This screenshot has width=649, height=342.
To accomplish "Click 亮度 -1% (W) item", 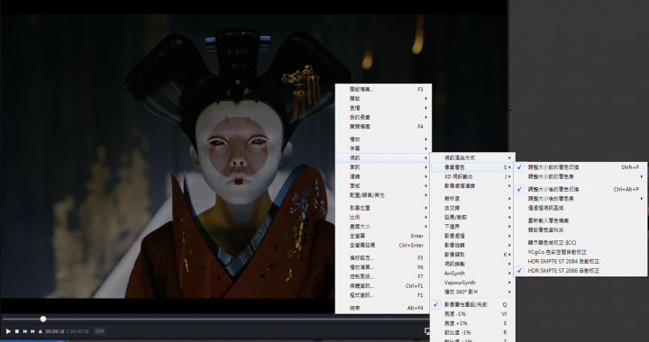I will pyautogui.click(x=471, y=314).
